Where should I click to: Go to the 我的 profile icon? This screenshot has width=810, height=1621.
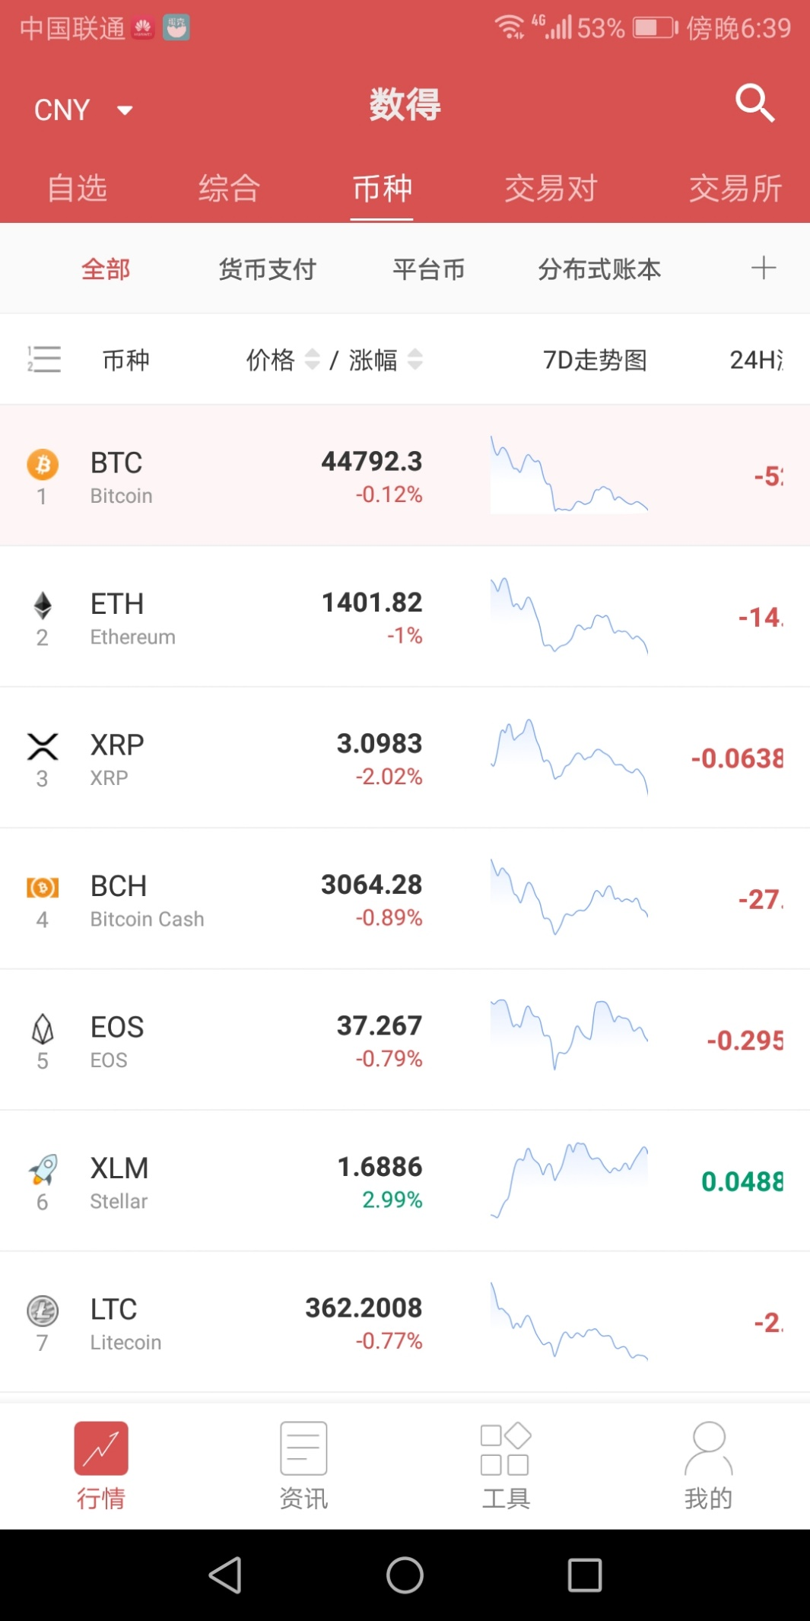coord(708,1448)
